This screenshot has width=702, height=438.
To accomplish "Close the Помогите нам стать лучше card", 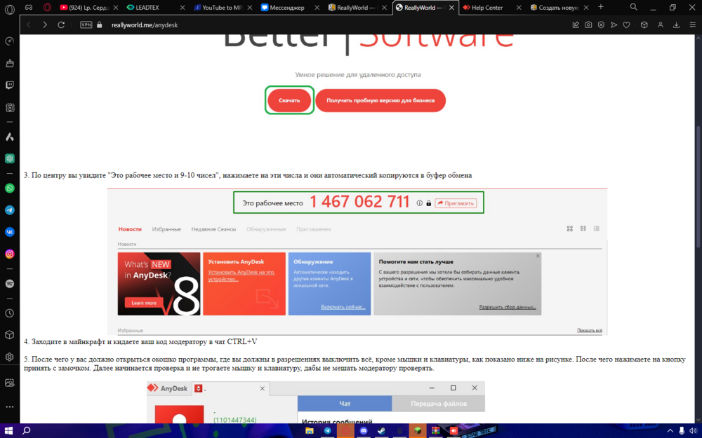I will pos(538,256).
